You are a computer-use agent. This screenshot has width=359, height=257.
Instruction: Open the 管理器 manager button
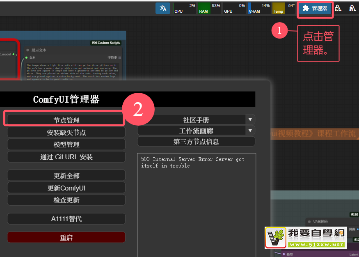(x=315, y=8)
